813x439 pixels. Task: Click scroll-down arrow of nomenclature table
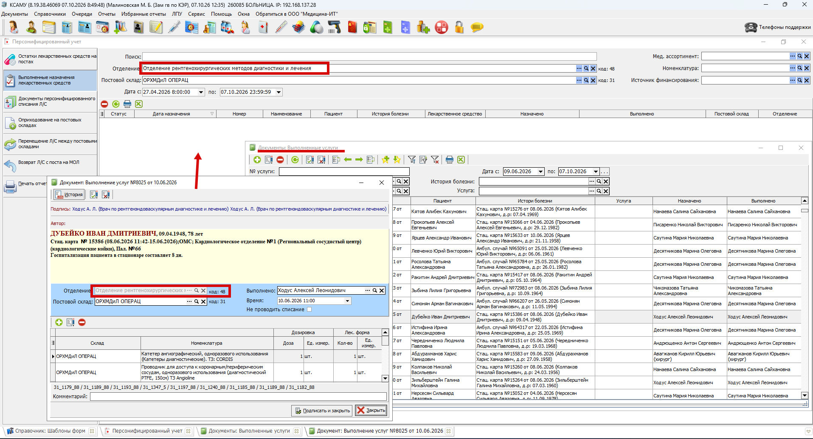(x=385, y=378)
